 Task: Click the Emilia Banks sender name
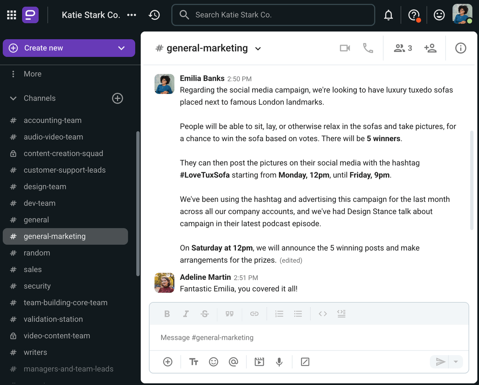202,78
